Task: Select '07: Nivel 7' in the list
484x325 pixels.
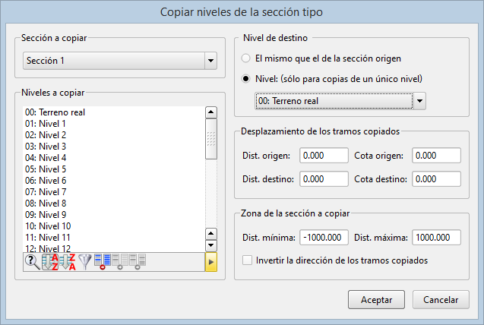Action: coord(114,192)
